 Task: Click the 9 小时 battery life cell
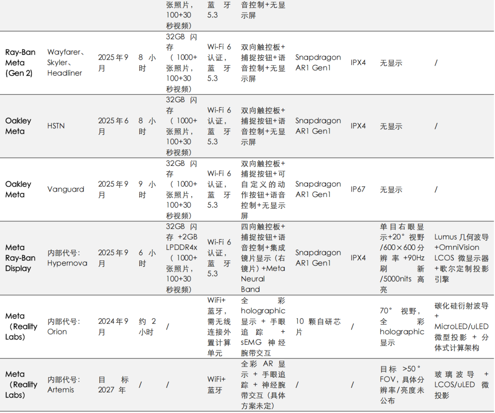(x=148, y=189)
